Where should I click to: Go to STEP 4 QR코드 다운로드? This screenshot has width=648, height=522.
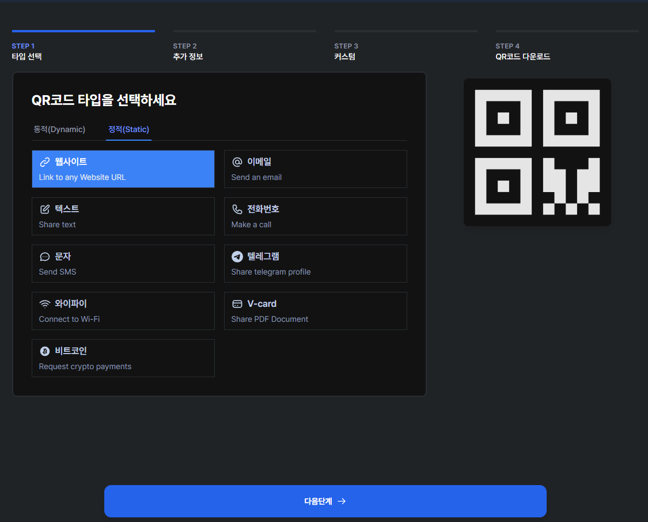(x=567, y=46)
